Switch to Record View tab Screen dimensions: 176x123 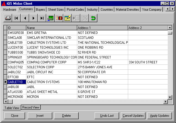pyautogui.click(x=31, y=107)
